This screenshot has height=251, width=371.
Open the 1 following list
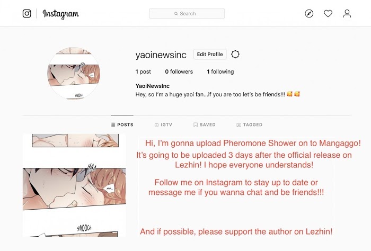pos(220,71)
